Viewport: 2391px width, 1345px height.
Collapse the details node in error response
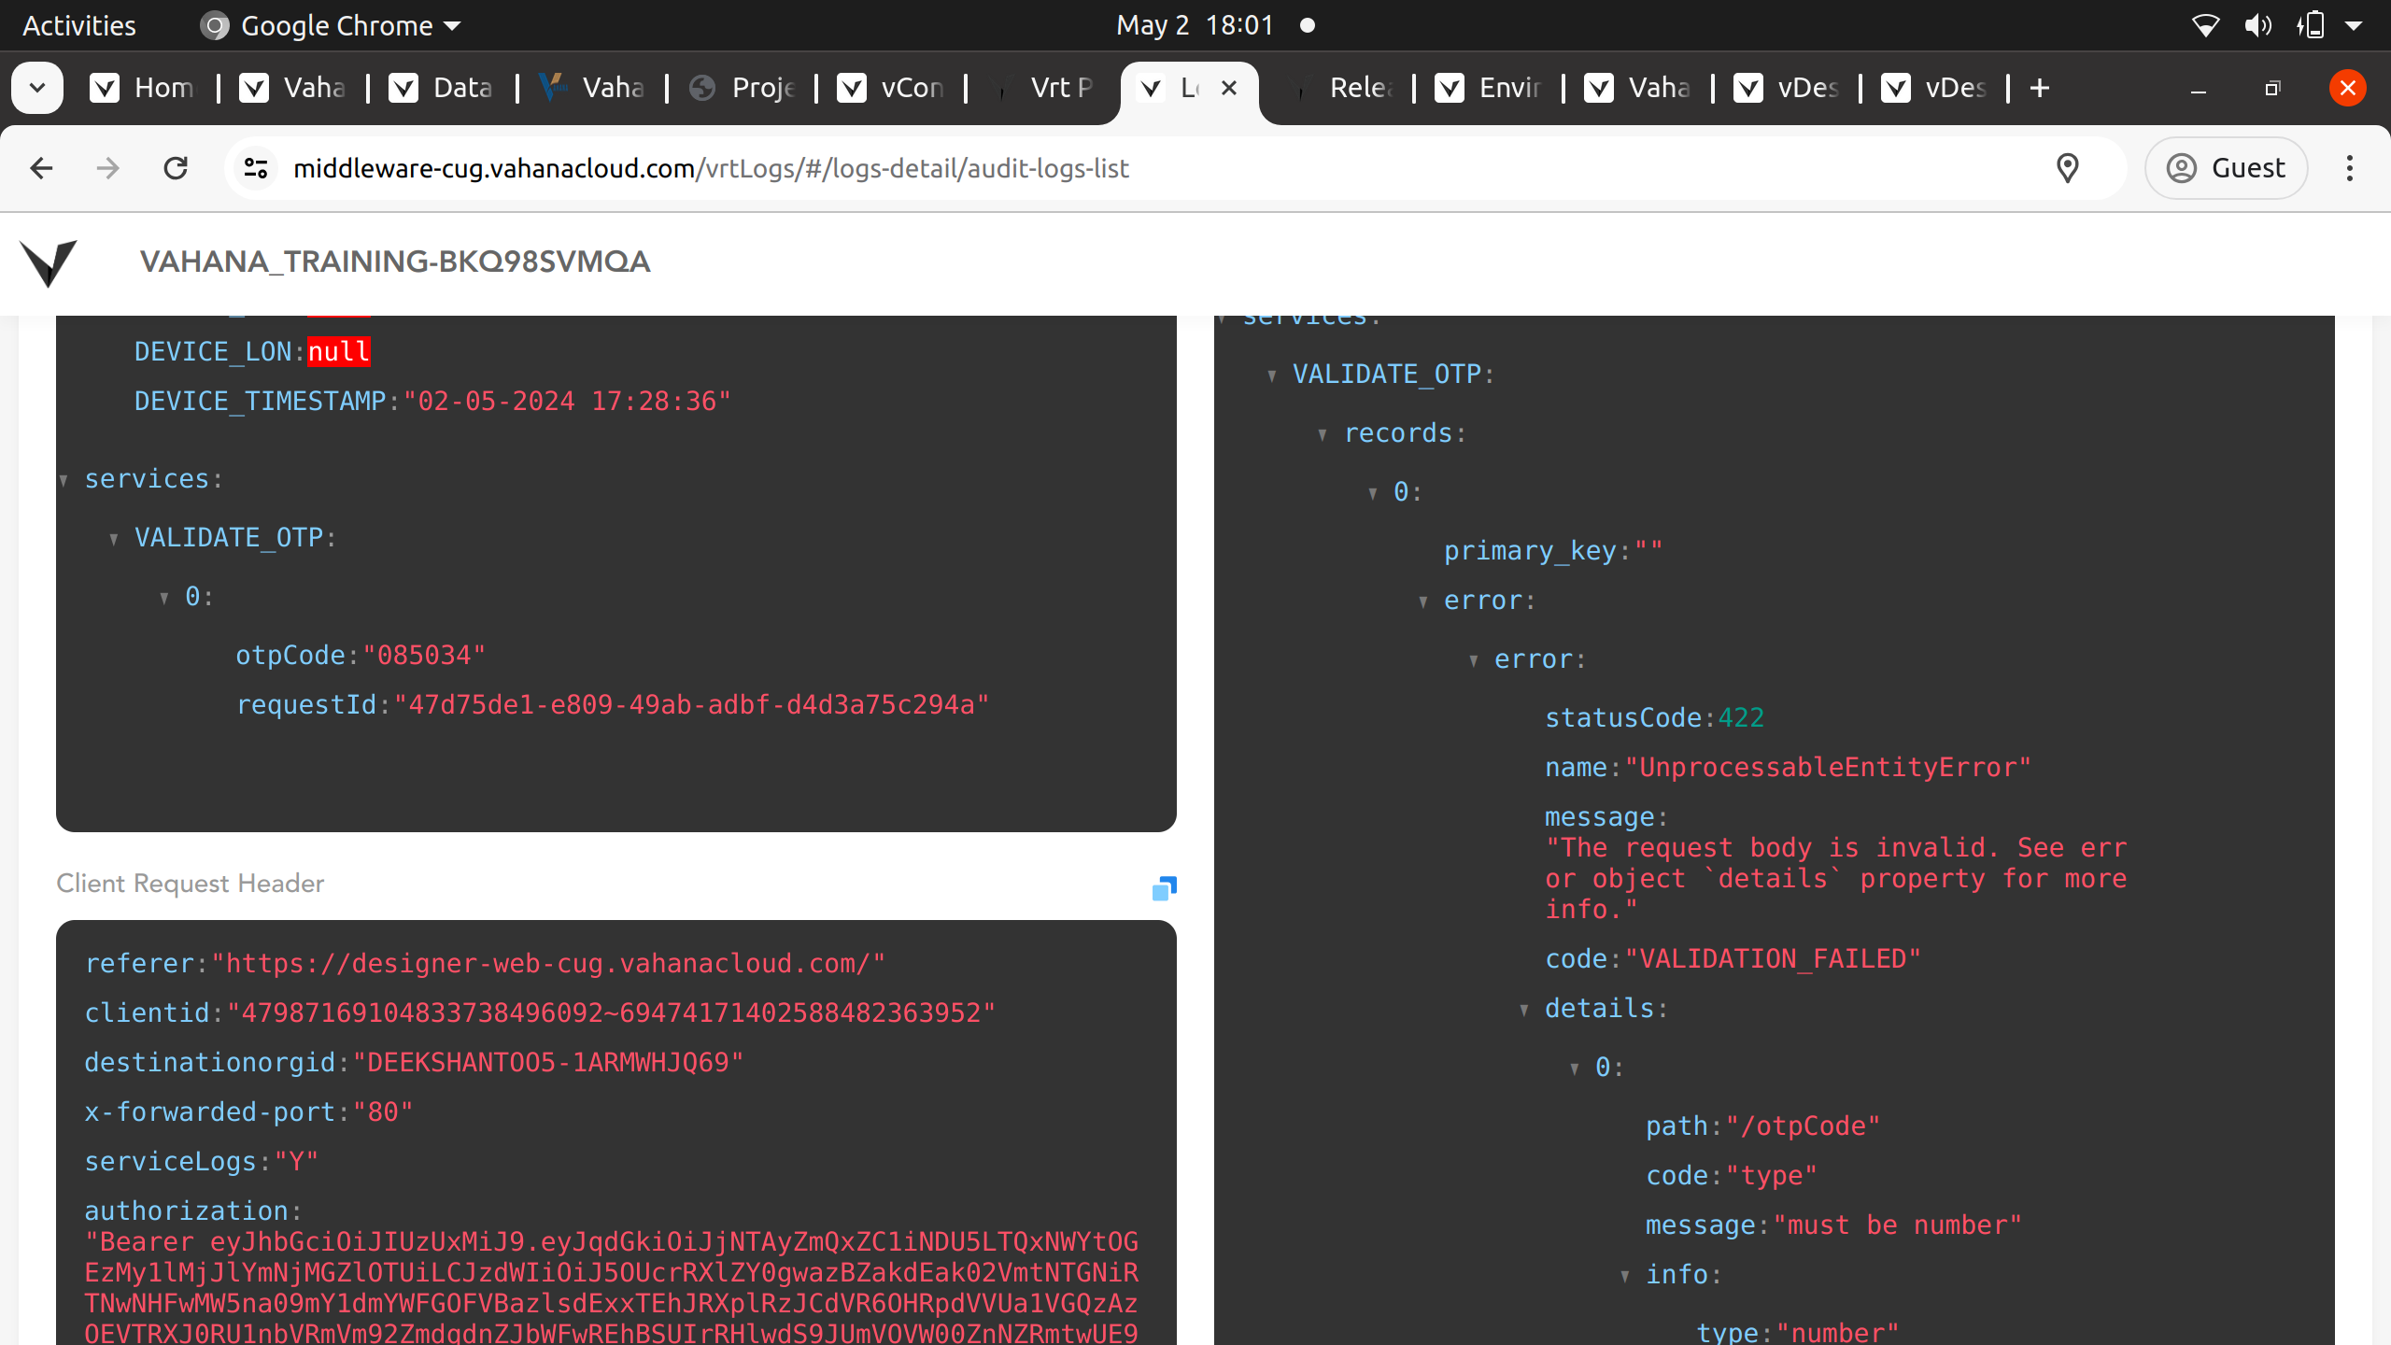point(1524,1010)
